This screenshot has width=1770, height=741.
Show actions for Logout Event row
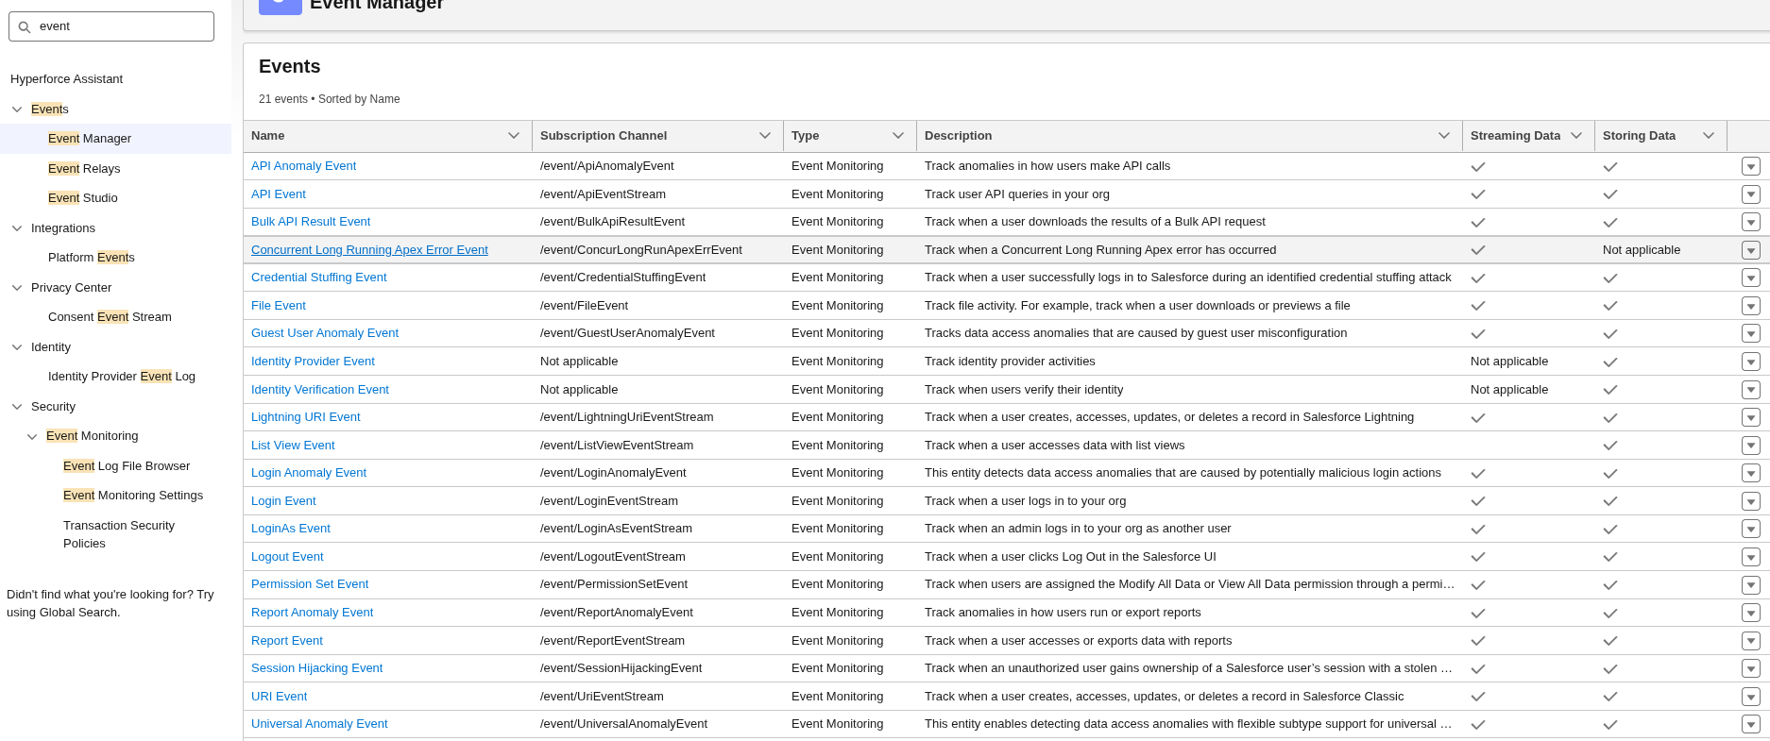pos(1750,557)
